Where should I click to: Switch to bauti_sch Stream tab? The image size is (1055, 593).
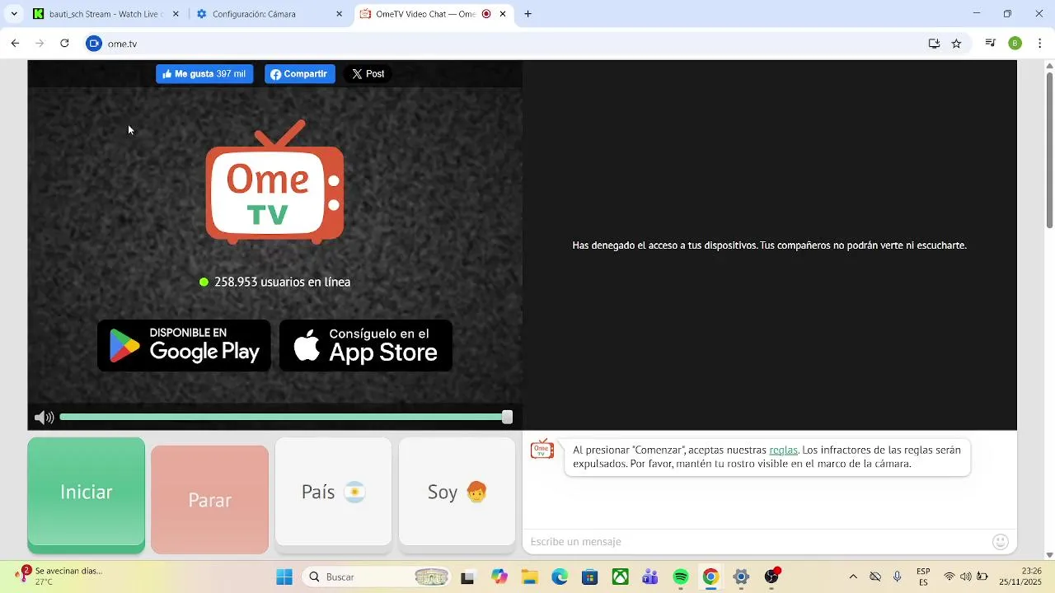click(105, 14)
